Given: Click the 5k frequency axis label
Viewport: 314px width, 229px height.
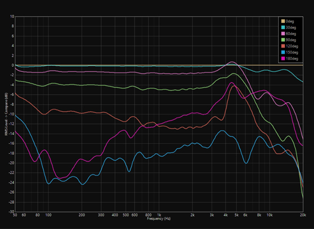Looking at the screenshot, I should click(236, 215).
